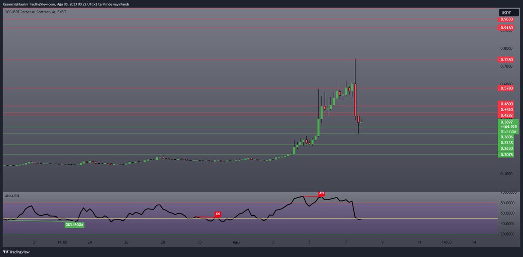Click the 7 date on time axis
Image resolution: width=523 pixels, height=257 pixels.
pos(346,242)
